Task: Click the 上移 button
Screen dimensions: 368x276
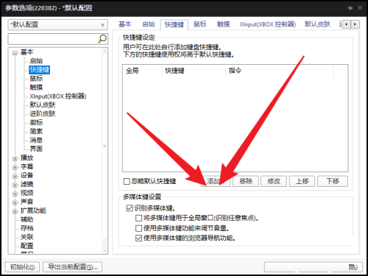Action: click(302, 181)
